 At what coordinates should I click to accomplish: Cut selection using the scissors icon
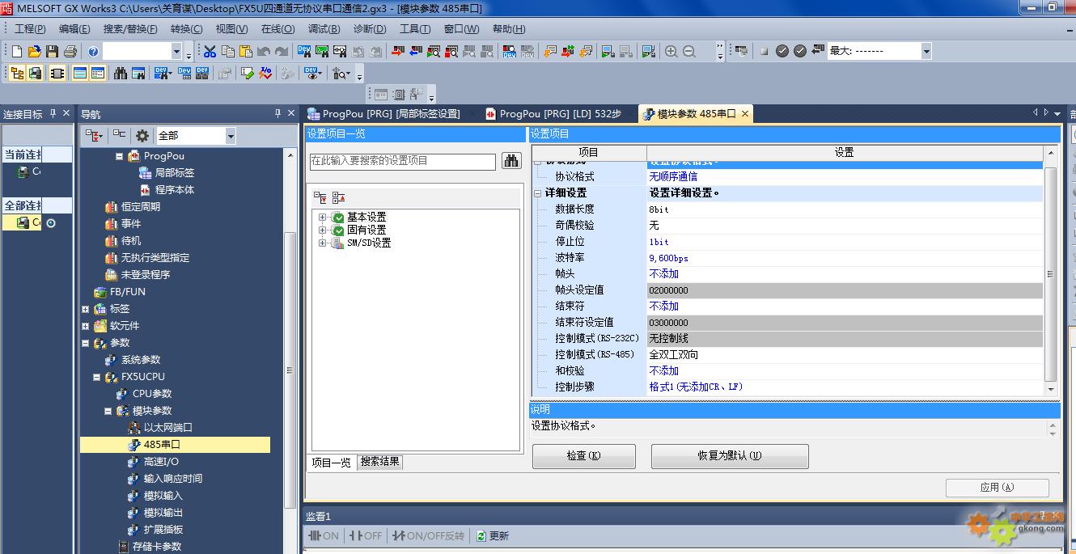pyautogui.click(x=210, y=51)
